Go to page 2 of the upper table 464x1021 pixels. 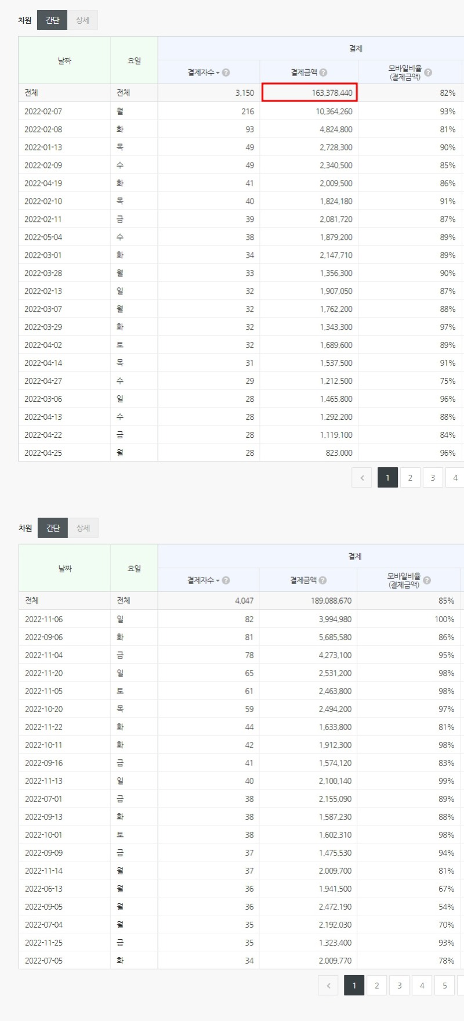pyautogui.click(x=410, y=478)
